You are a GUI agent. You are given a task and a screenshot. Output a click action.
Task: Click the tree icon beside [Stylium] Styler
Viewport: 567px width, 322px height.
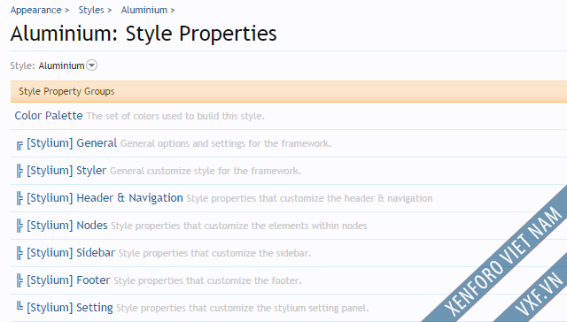click(x=19, y=171)
